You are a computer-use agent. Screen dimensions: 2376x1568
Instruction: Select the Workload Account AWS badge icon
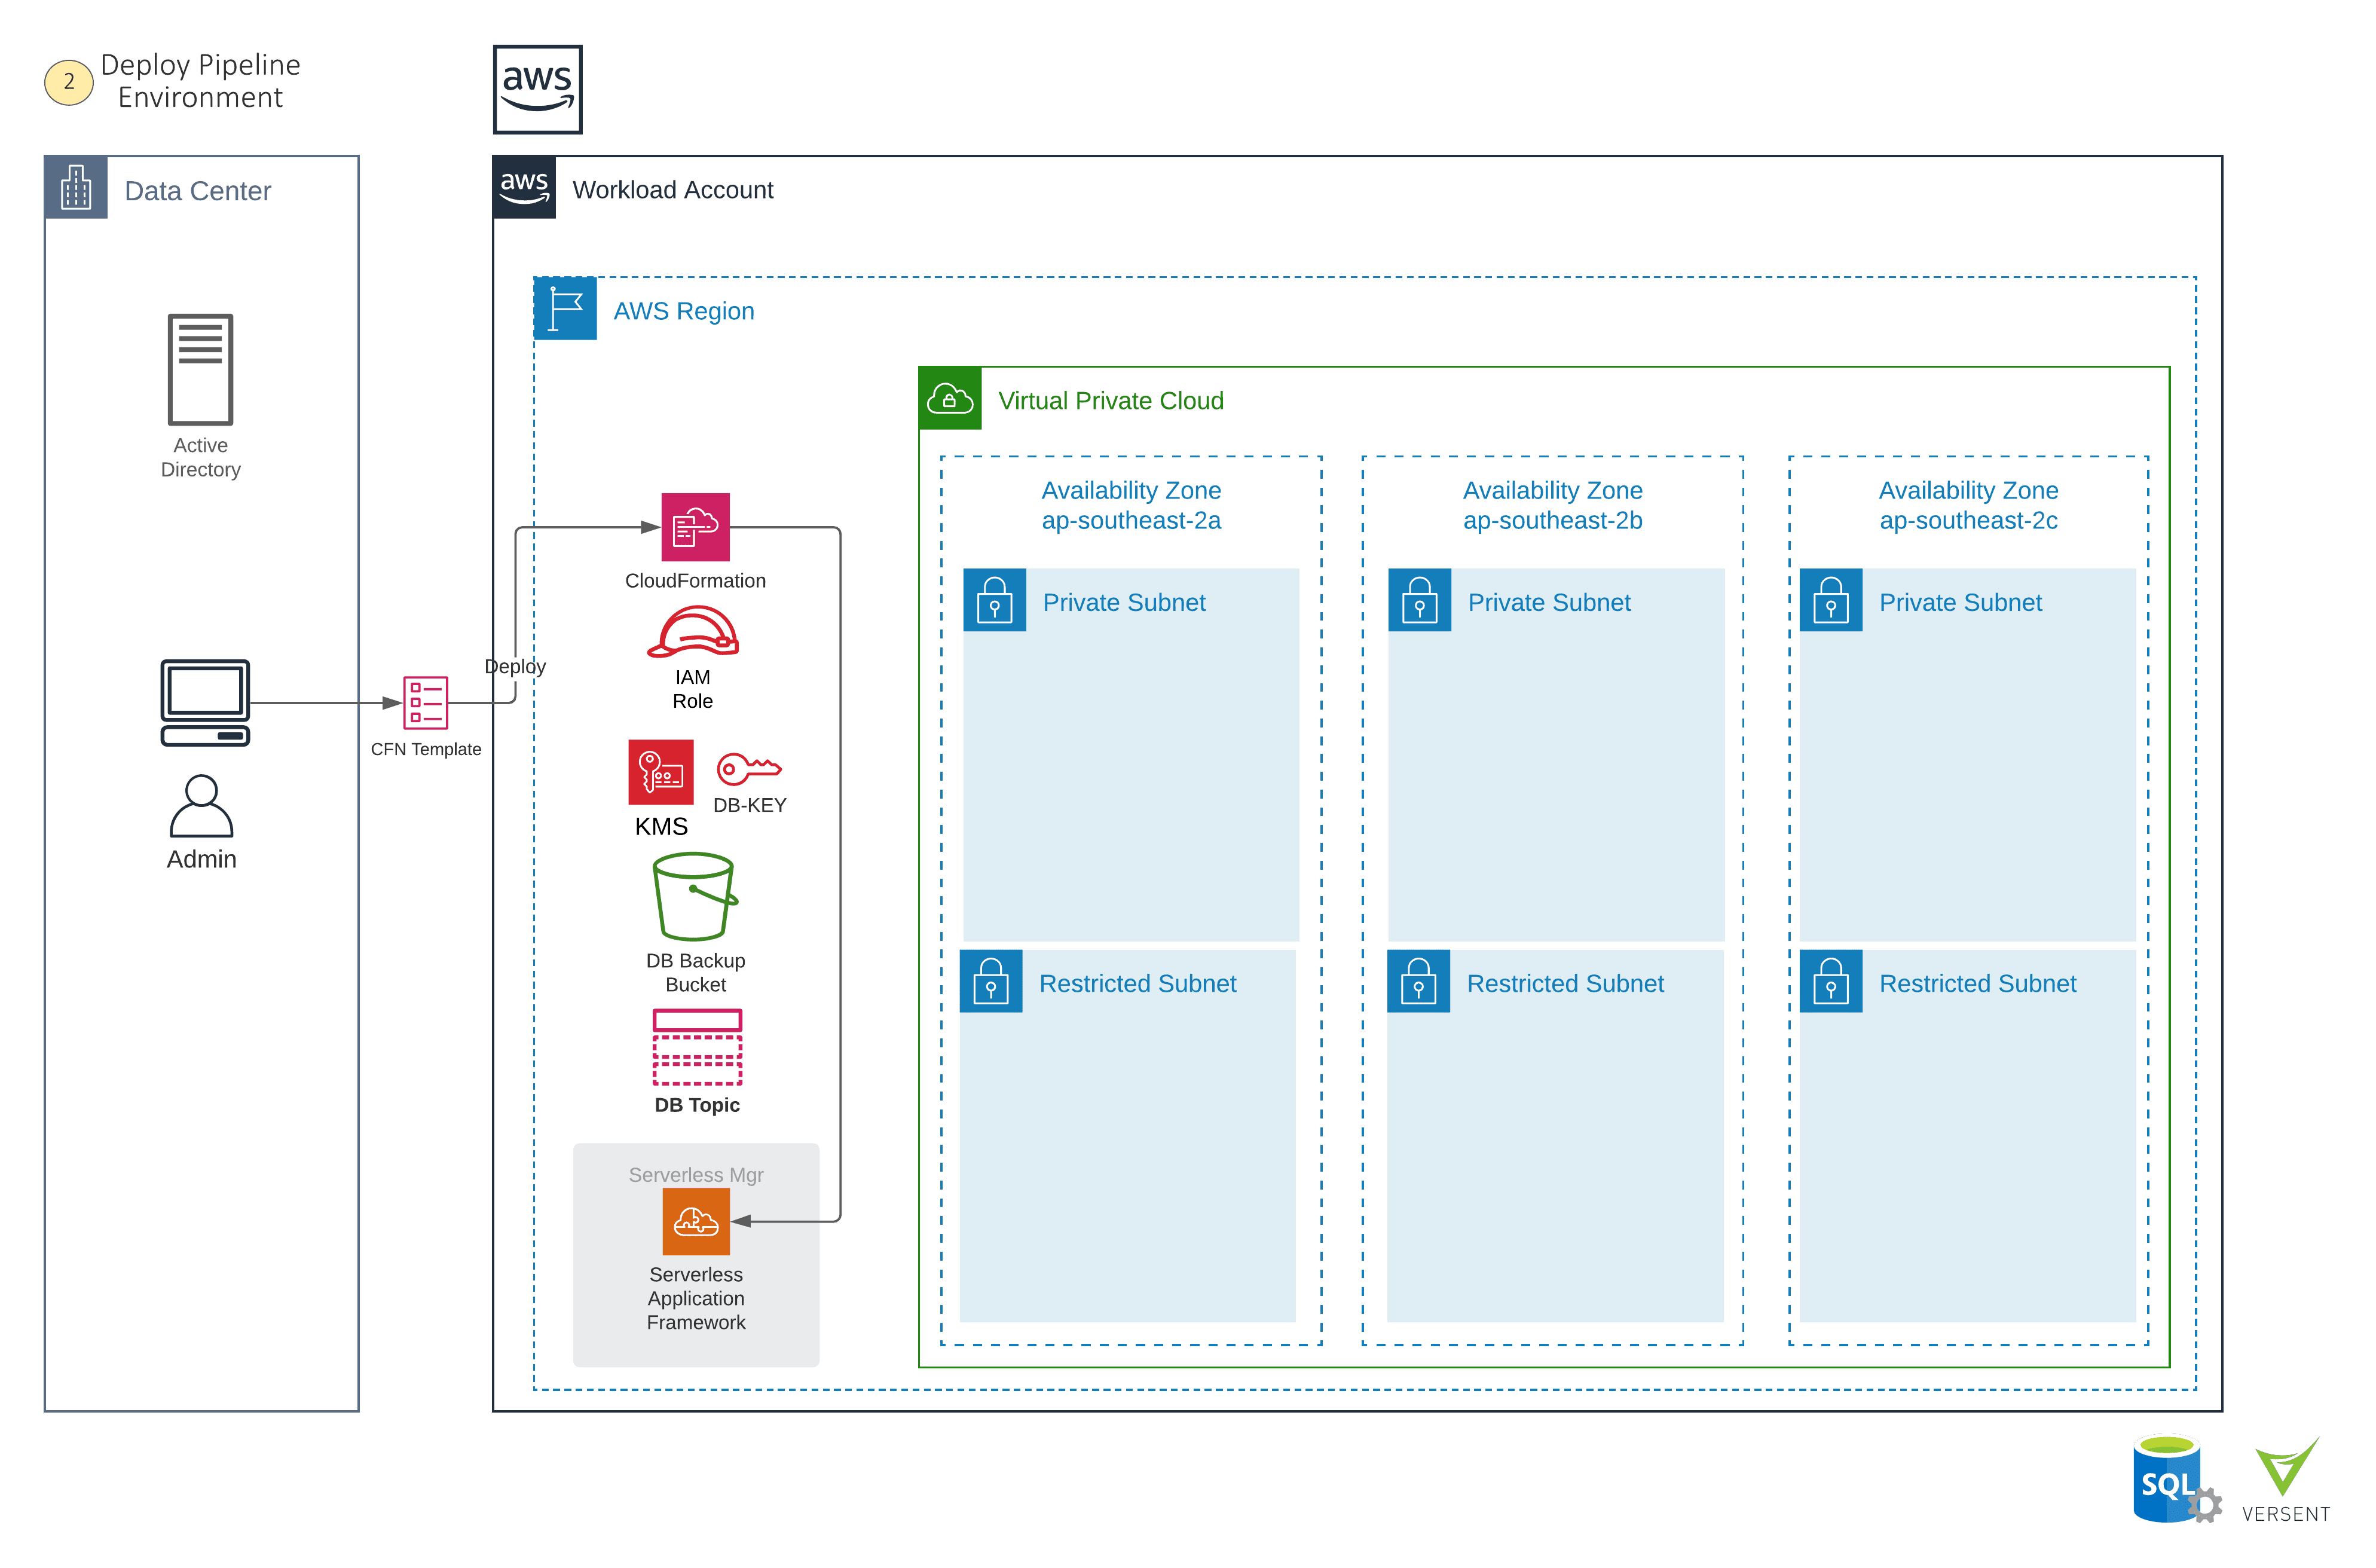click(x=524, y=187)
